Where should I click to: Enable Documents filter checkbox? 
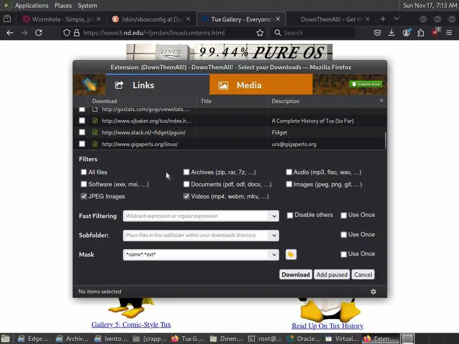186,184
